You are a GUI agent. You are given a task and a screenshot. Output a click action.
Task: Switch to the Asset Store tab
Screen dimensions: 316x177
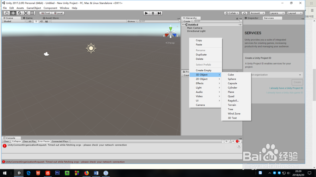click(x=51, y=18)
